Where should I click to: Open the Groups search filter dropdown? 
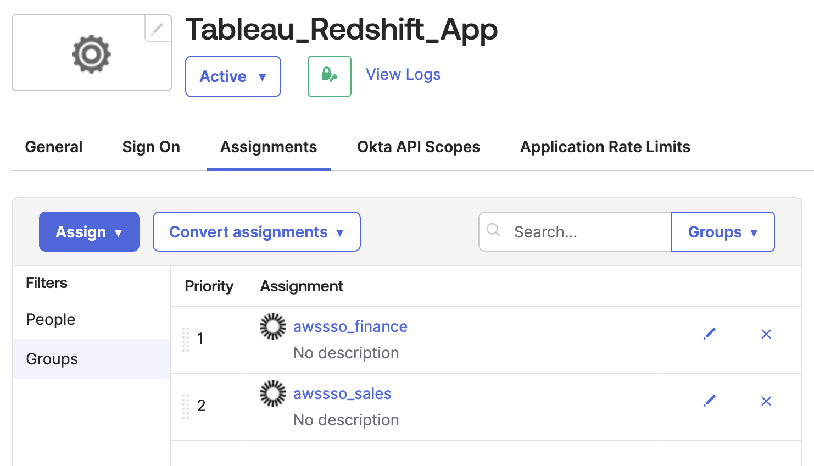[x=723, y=232]
